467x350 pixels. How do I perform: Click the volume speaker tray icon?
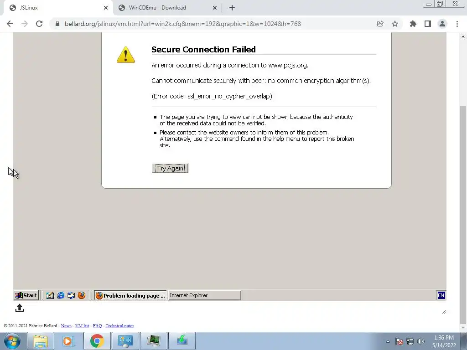420,341
